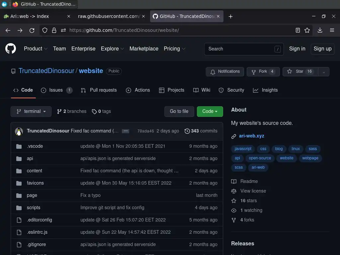Click the .vscode folder icon
Screen dimensions: 340x255
[19, 146]
